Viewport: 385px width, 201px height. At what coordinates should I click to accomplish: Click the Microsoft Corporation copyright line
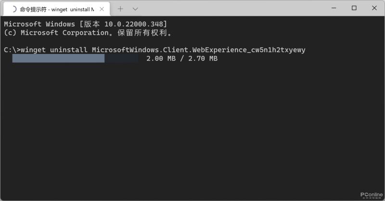88,33
